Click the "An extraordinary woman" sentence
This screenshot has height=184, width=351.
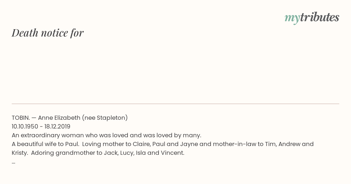tap(106, 135)
